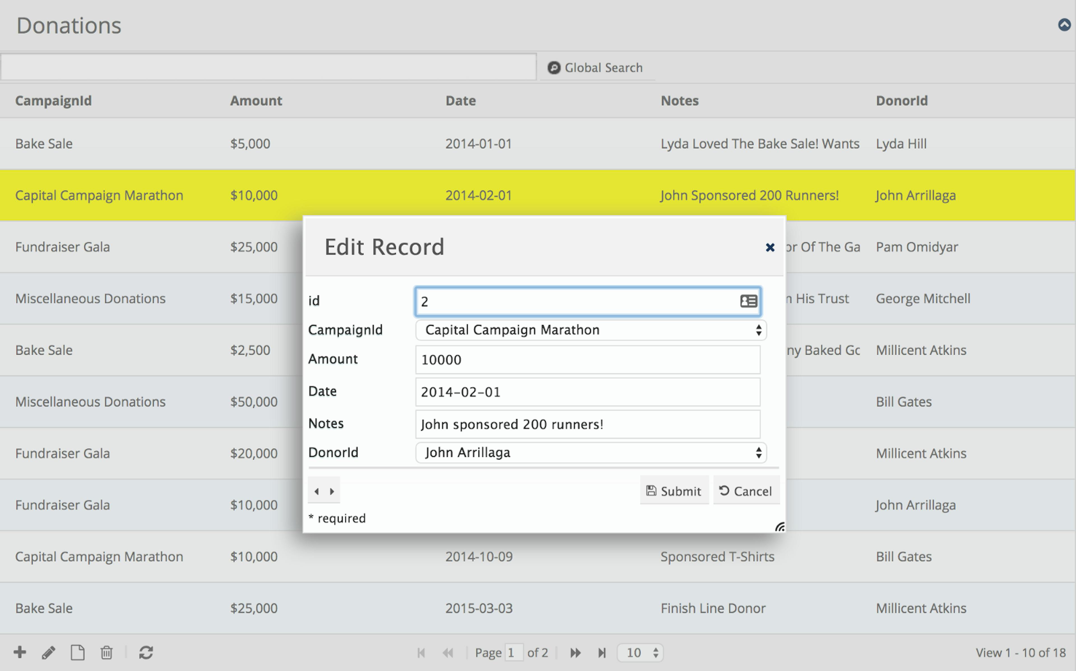Click the Submit button
Image resolution: width=1076 pixels, height=671 pixels.
coord(674,491)
